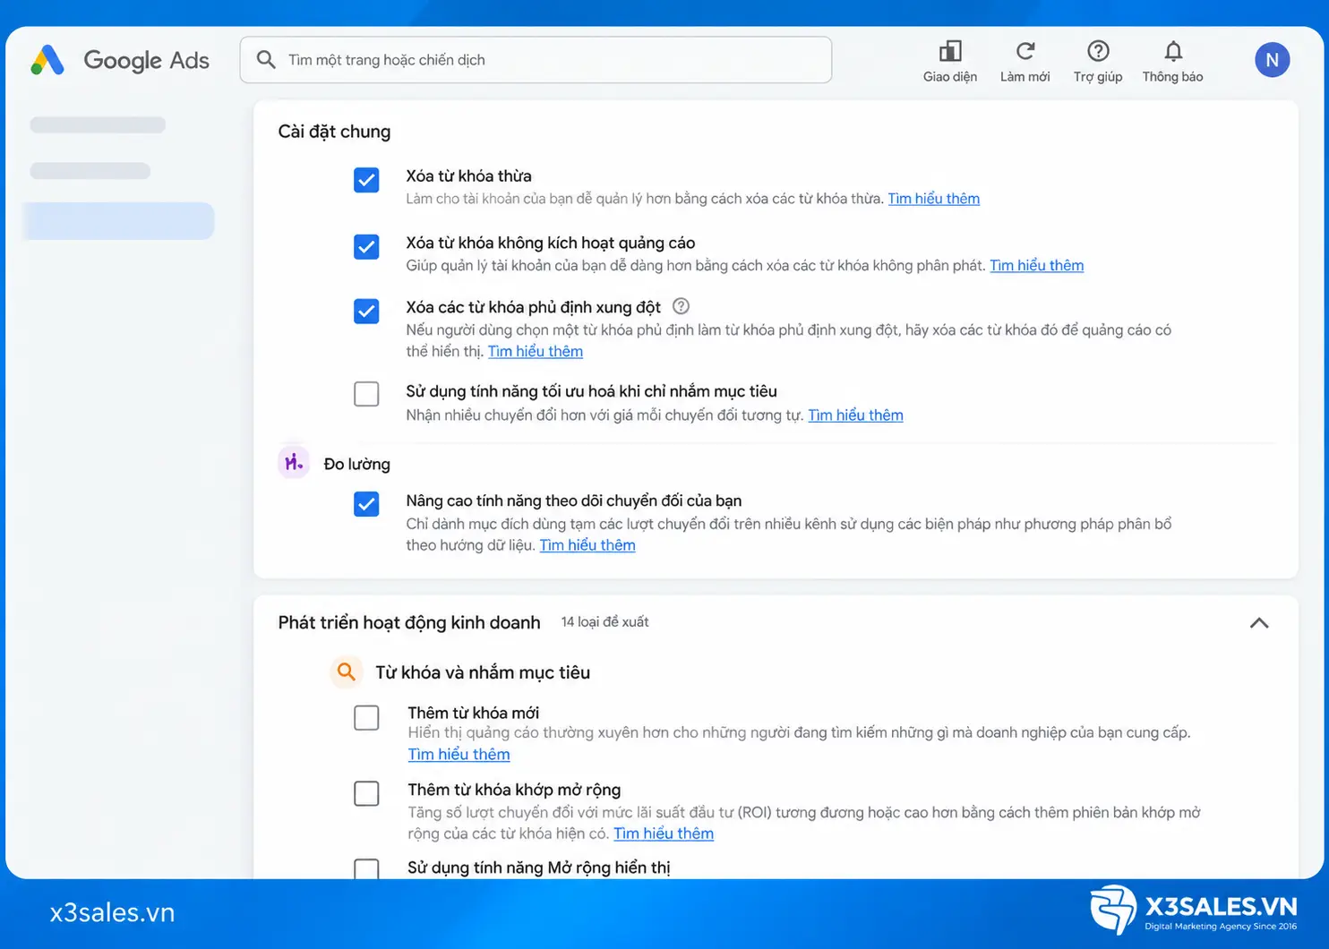Check Sử dụng tính năng Mở rộng hiển thị
The height and width of the screenshot is (949, 1329).
(366, 868)
